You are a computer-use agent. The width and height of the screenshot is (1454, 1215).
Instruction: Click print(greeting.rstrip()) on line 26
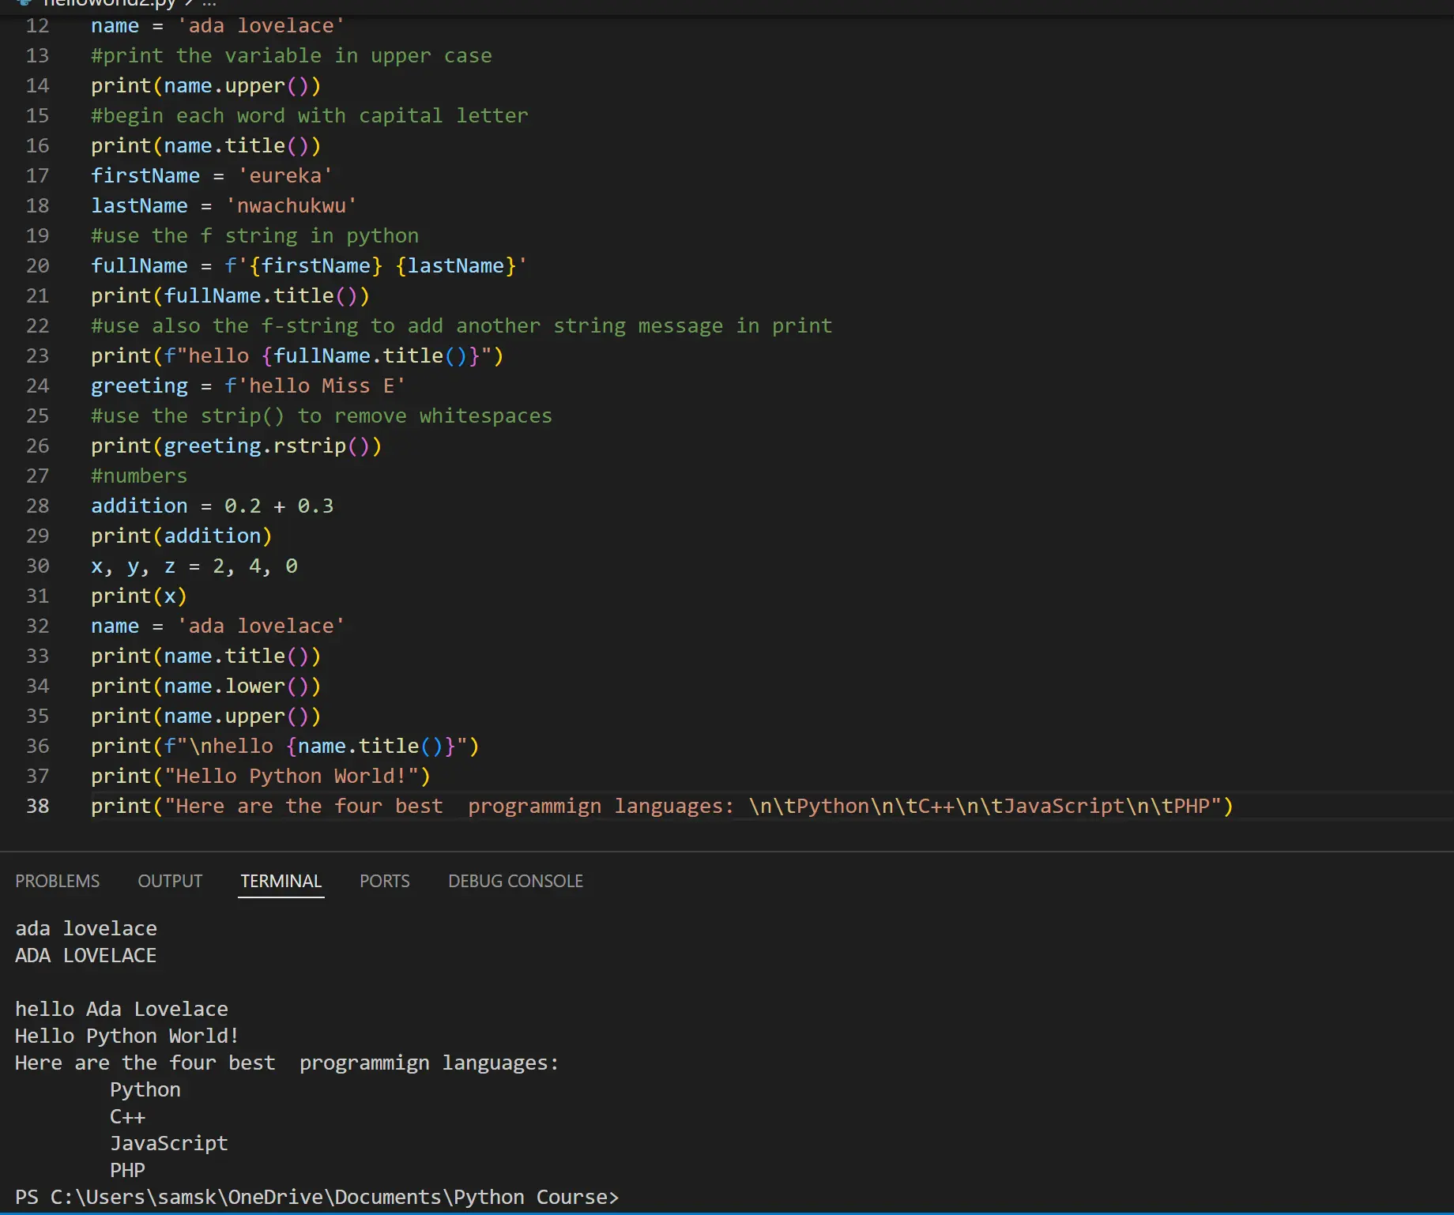tap(236, 446)
